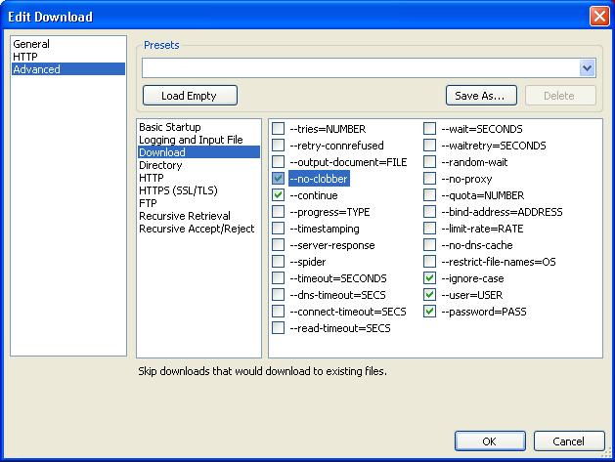Viewport: 615px width, 462px height.
Task: Switch to the Directory options section
Action: point(160,165)
